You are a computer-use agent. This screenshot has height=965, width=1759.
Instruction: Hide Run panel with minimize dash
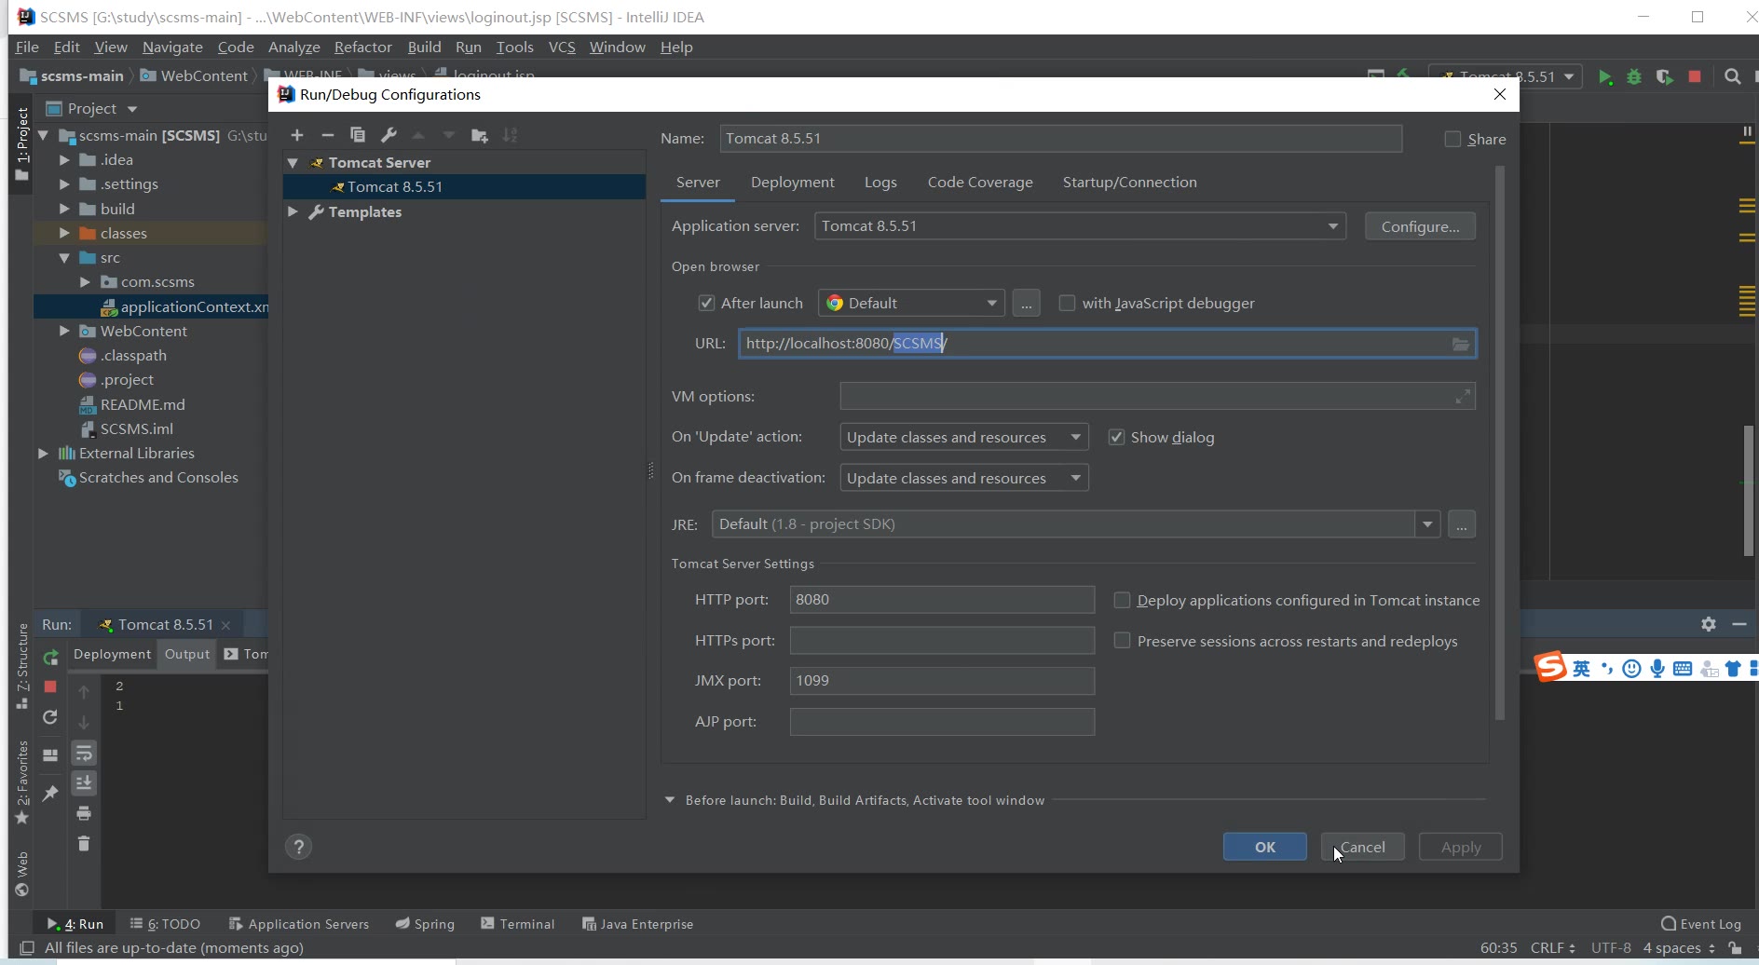pyautogui.click(x=1739, y=624)
